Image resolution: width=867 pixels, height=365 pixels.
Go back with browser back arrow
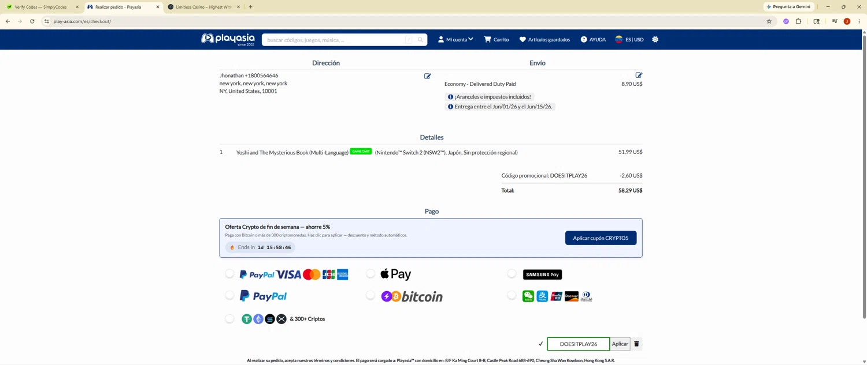click(x=8, y=21)
